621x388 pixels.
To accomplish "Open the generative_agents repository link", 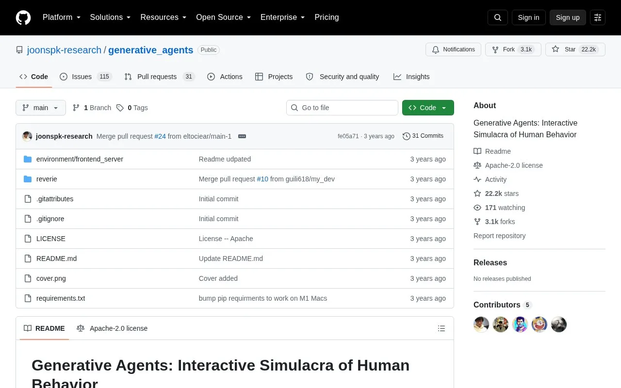I will pos(150,50).
